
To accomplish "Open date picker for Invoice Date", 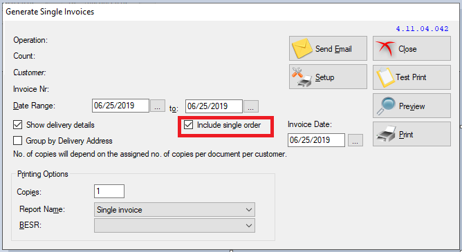I will pos(355,140).
